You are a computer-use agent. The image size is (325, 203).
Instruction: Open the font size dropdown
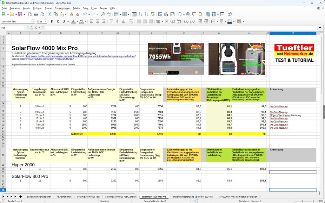tap(46, 22)
